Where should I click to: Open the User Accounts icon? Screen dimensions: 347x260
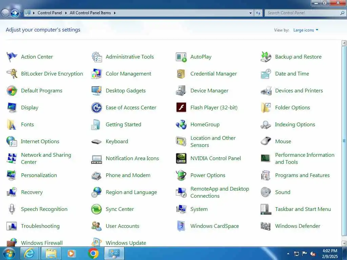point(97,226)
